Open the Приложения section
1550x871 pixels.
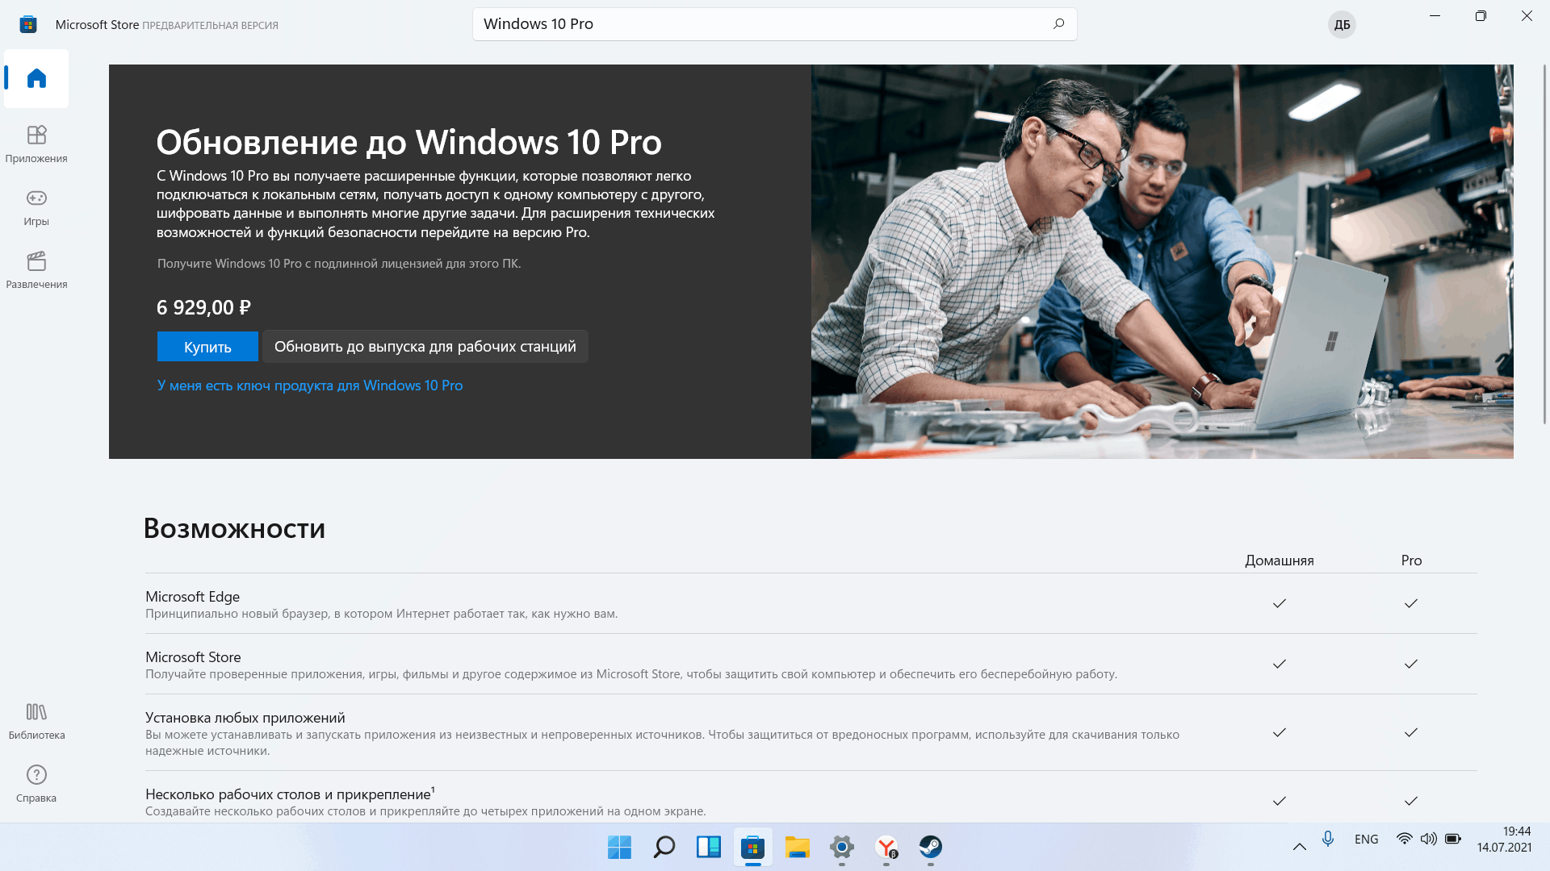pos(36,144)
